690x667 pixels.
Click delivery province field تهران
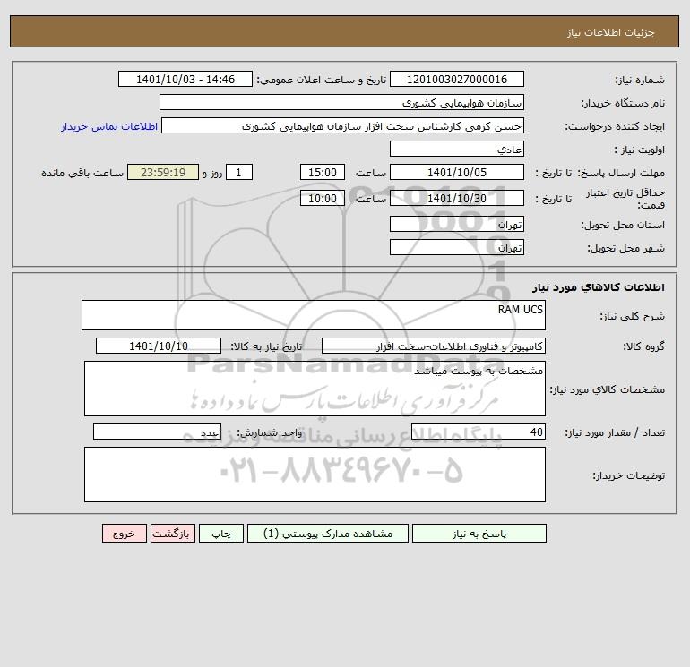[457, 224]
